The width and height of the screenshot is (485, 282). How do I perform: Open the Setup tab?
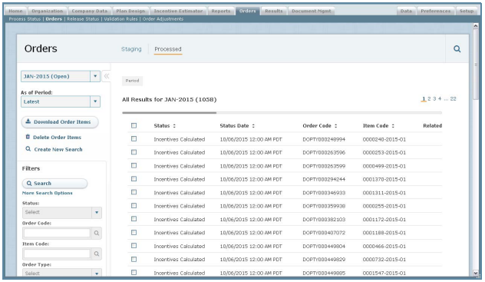click(467, 11)
